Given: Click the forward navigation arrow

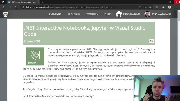Looking at the screenshot, I should coord(10,7).
